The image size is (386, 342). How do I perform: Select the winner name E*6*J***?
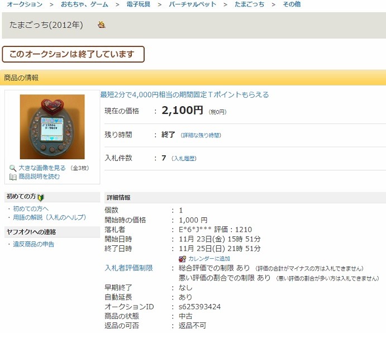coord(195,230)
